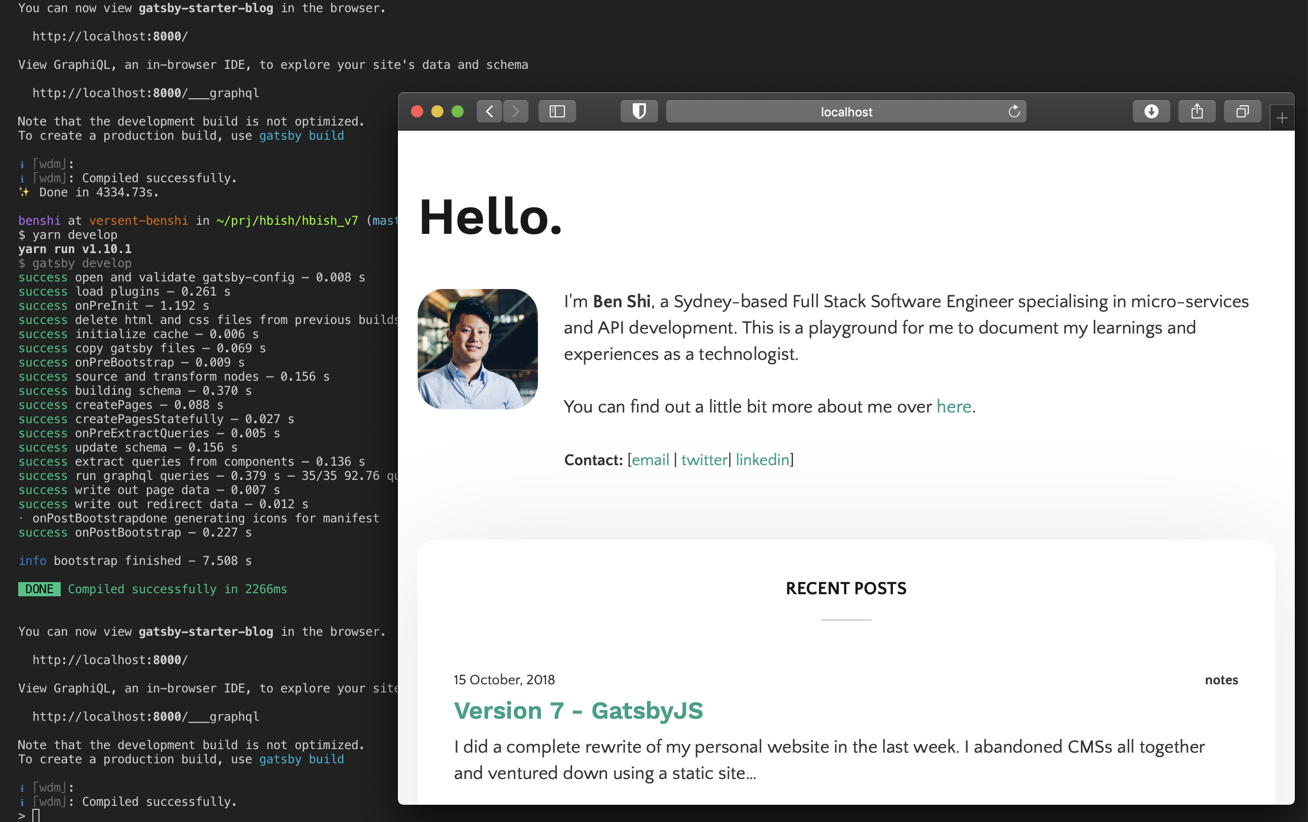Open a new tab with the plus icon
The height and width of the screenshot is (822, 1308).
1282,117
